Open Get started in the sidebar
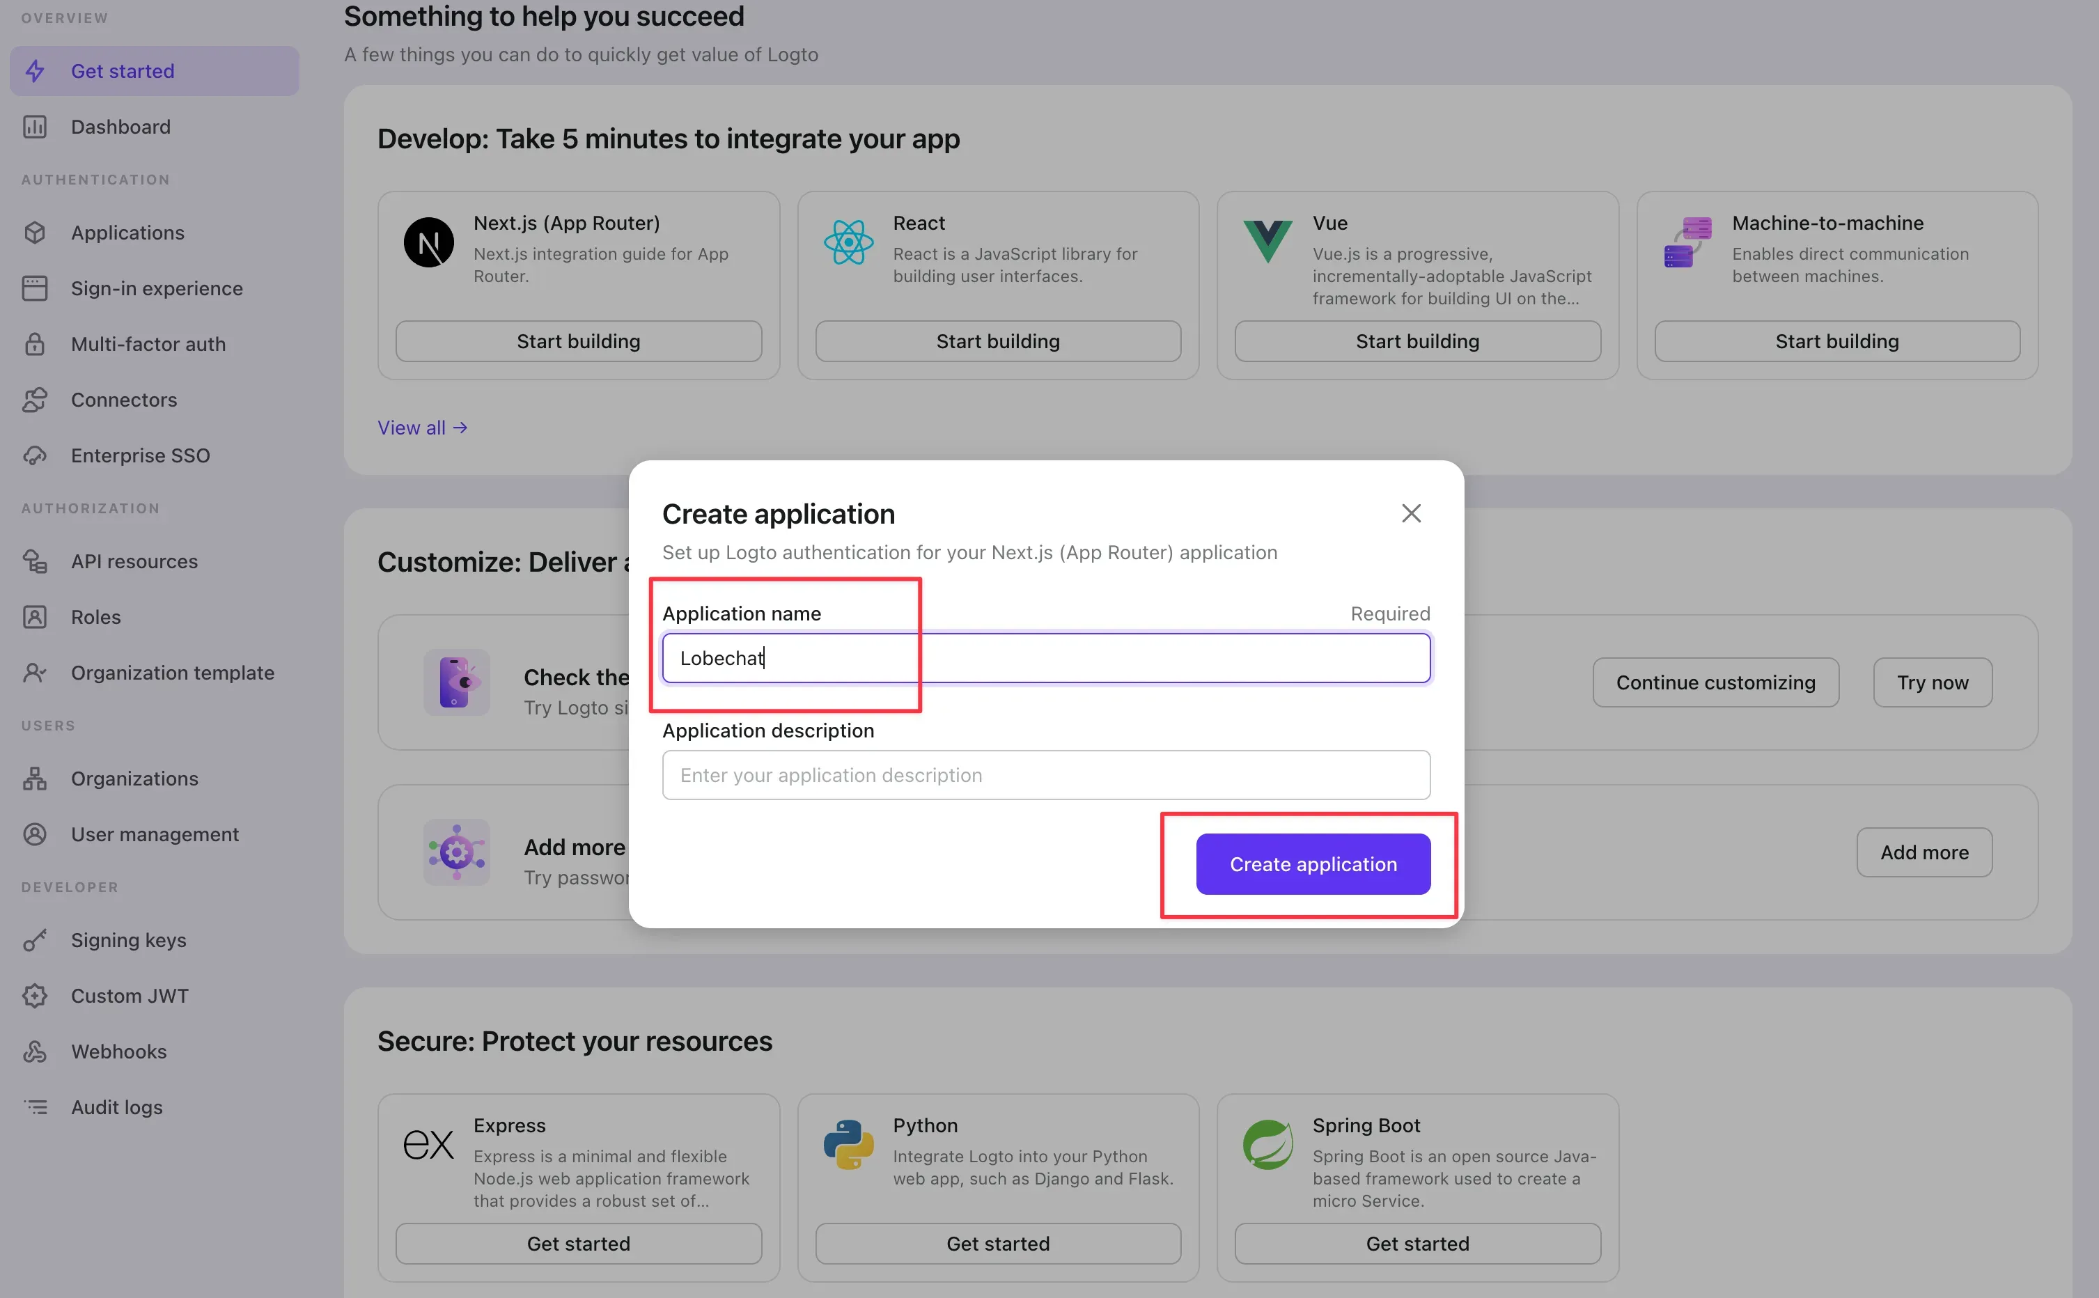Viewport: 2099px width, 1298px height. [x=155, y=71]
